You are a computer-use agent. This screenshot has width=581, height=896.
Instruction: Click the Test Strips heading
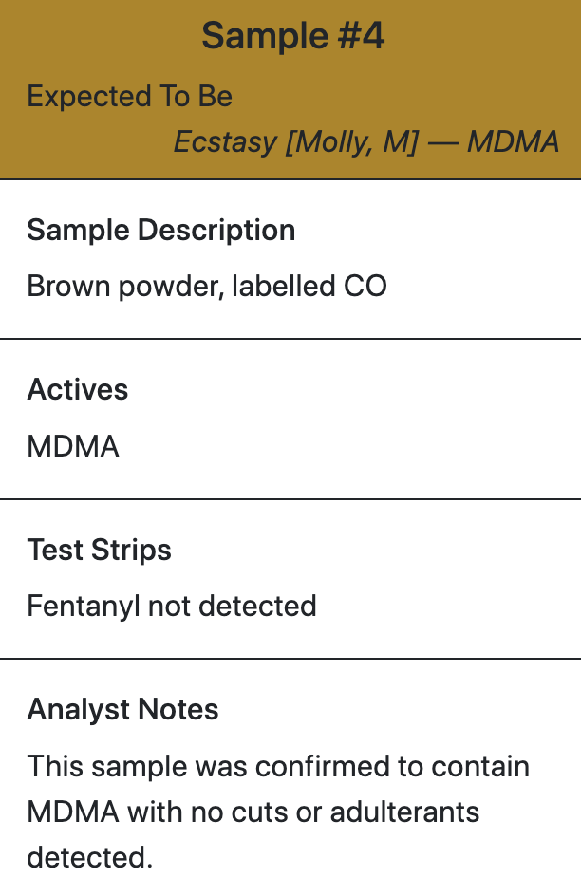point(100,550)
